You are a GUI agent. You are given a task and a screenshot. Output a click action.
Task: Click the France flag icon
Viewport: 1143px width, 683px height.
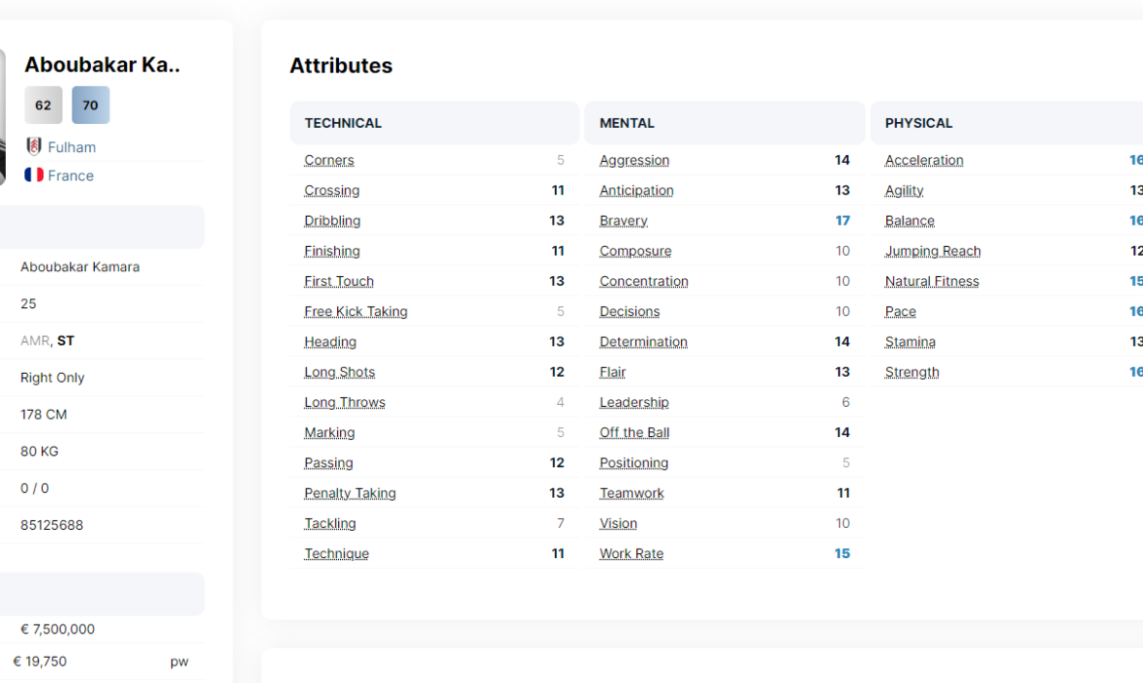(34, 175)
